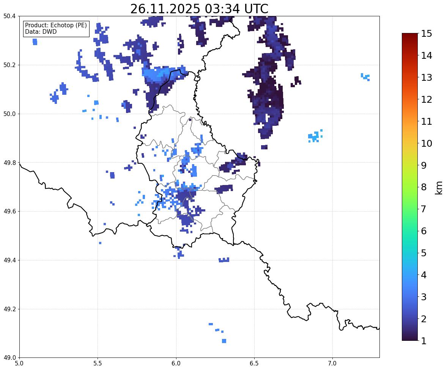
Task: Click the title '26.11.2025 03:34 UTC'
Action: pyautogui.click(x=199, y=9)
